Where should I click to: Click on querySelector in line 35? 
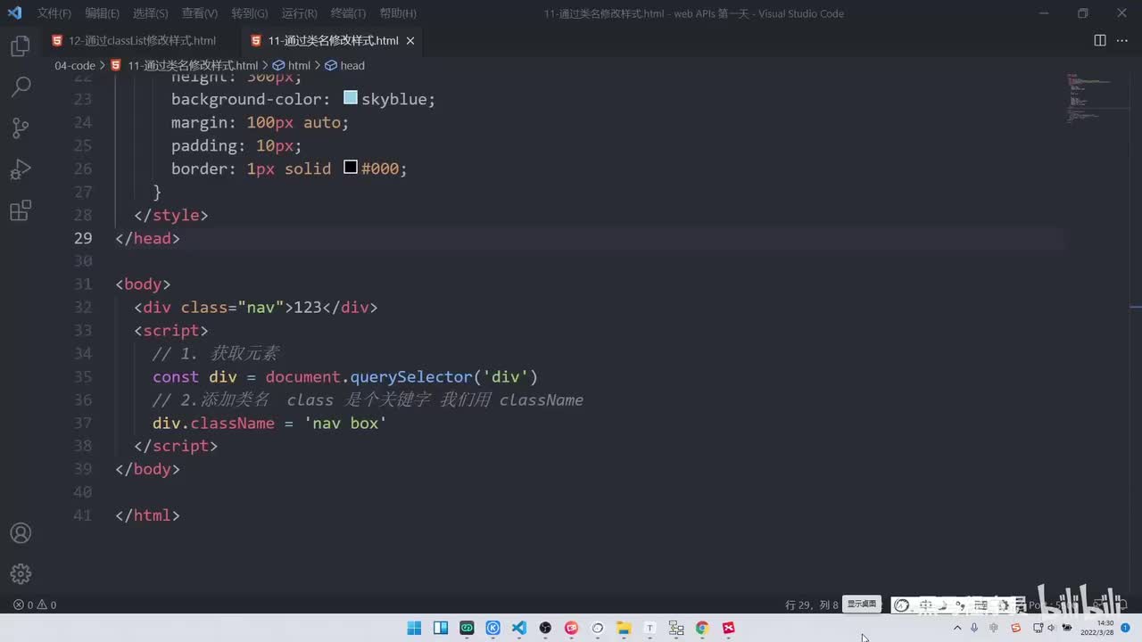click(x=410, y=376)
